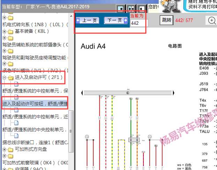
Task: Focus the current page number field showing 442
Action: coord(139,23)
